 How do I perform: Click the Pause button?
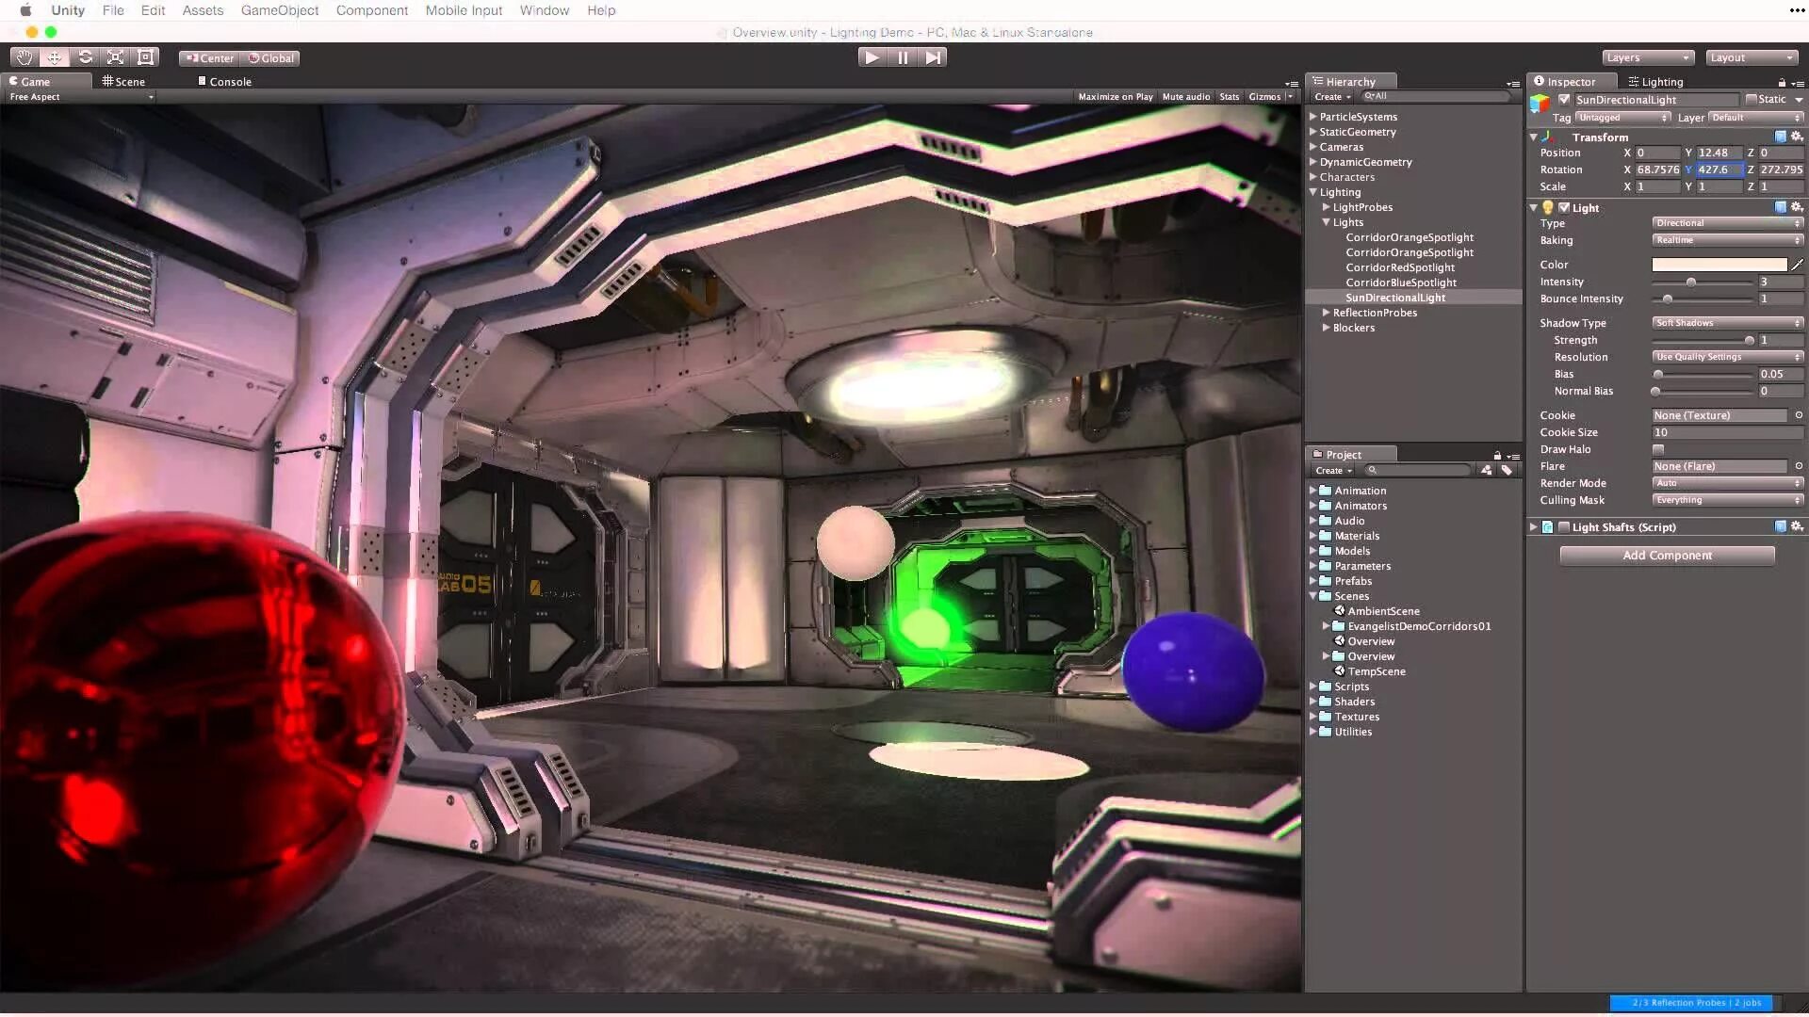[x=903, y=57]
